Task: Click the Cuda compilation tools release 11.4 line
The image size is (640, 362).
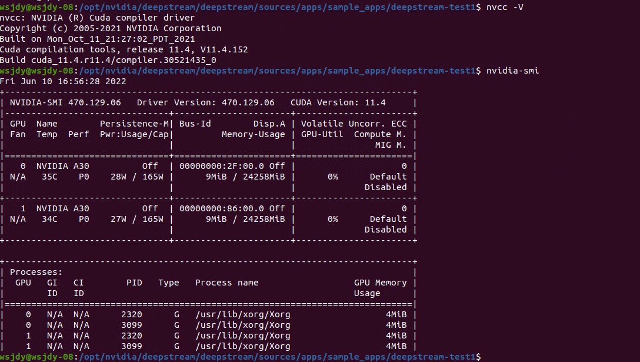Action: tap(118, 49)
